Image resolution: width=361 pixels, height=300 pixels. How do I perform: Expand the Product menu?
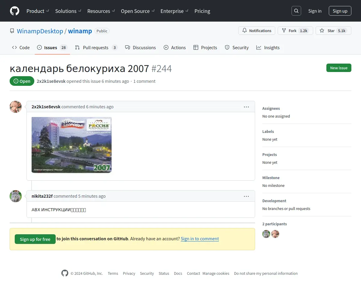coord(38,11)
